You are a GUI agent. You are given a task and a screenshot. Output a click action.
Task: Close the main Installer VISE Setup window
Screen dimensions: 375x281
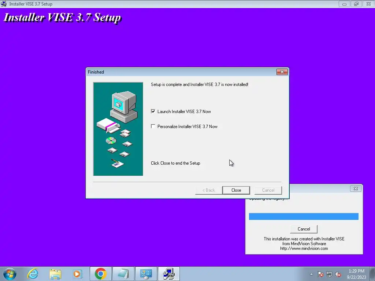pos(368,4)
